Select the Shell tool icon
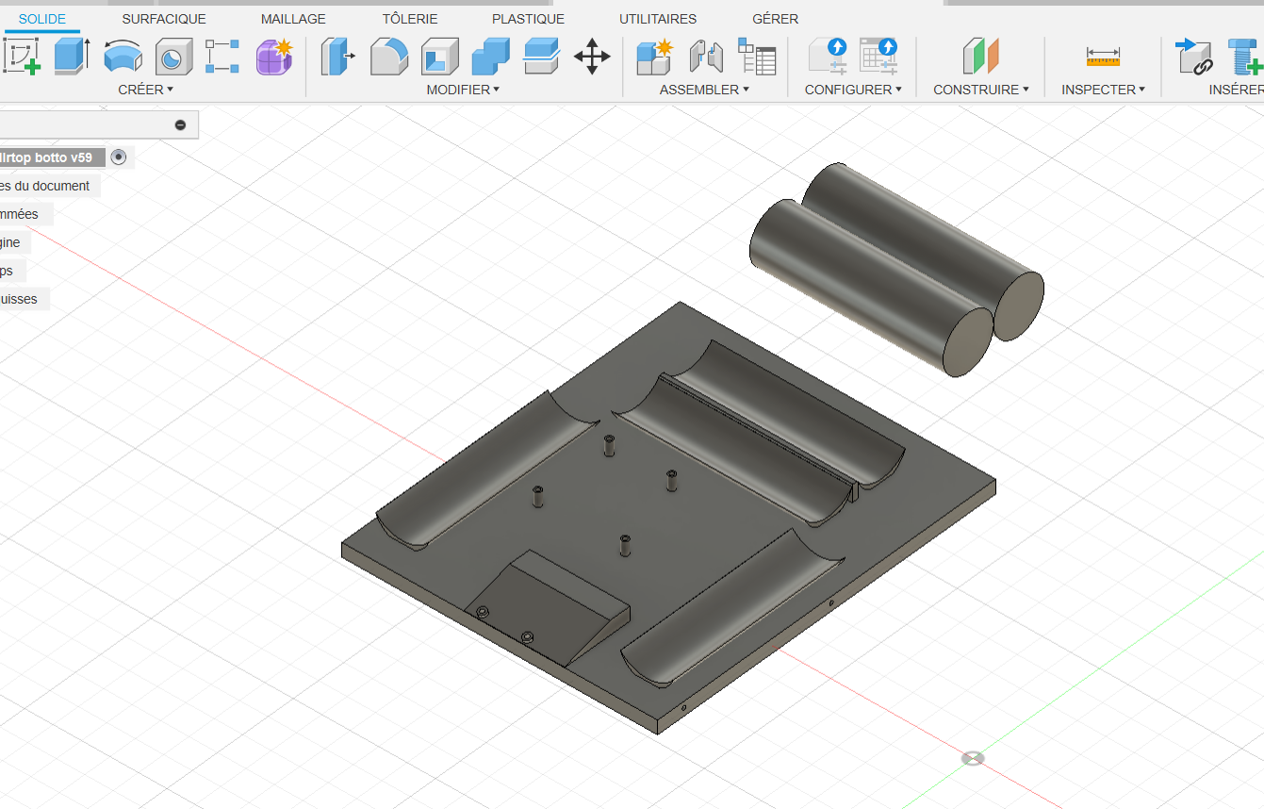The height and width of the screenshot is (809, 1264). [x=439, y=57]
